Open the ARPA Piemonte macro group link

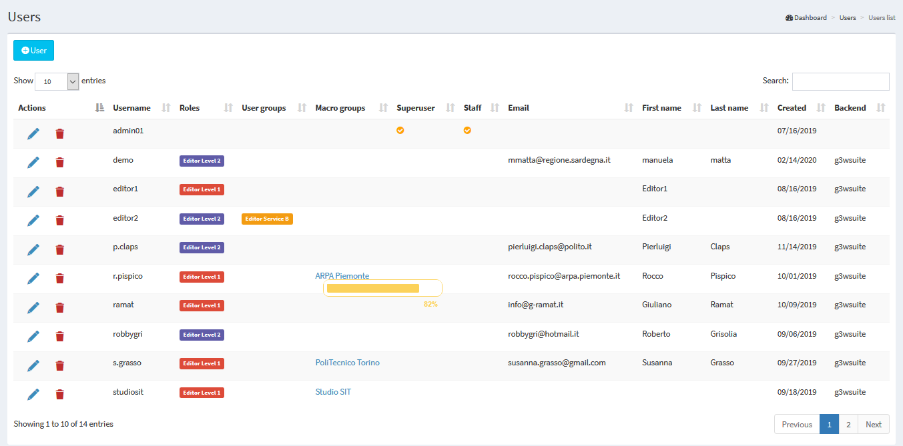tap(342, 276)
